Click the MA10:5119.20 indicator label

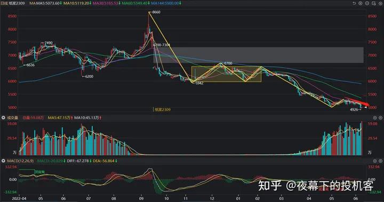pyautogui.click(x=76, y=3)
